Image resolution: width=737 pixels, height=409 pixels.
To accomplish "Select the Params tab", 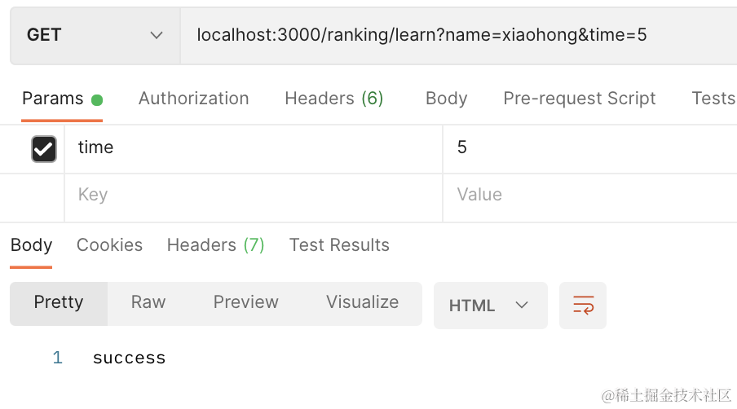I will (53, 99).
